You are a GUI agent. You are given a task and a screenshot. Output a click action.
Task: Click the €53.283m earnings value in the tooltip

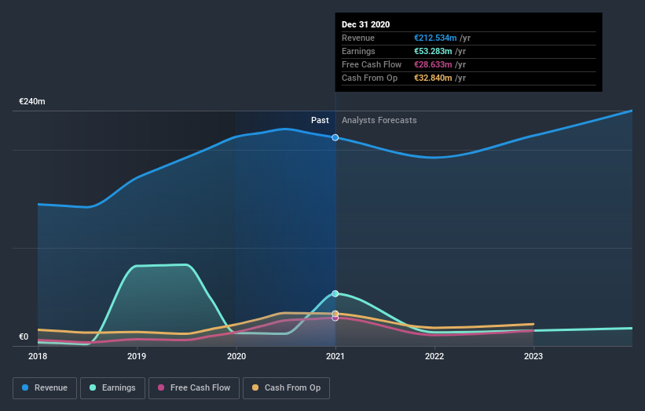pos(433,51)
